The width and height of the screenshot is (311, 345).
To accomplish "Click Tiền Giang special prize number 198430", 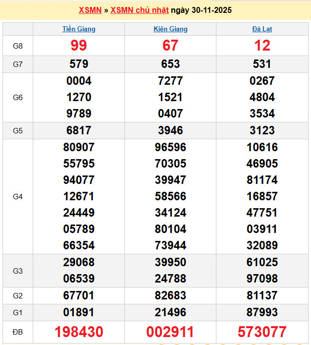I will click(79, 332).
